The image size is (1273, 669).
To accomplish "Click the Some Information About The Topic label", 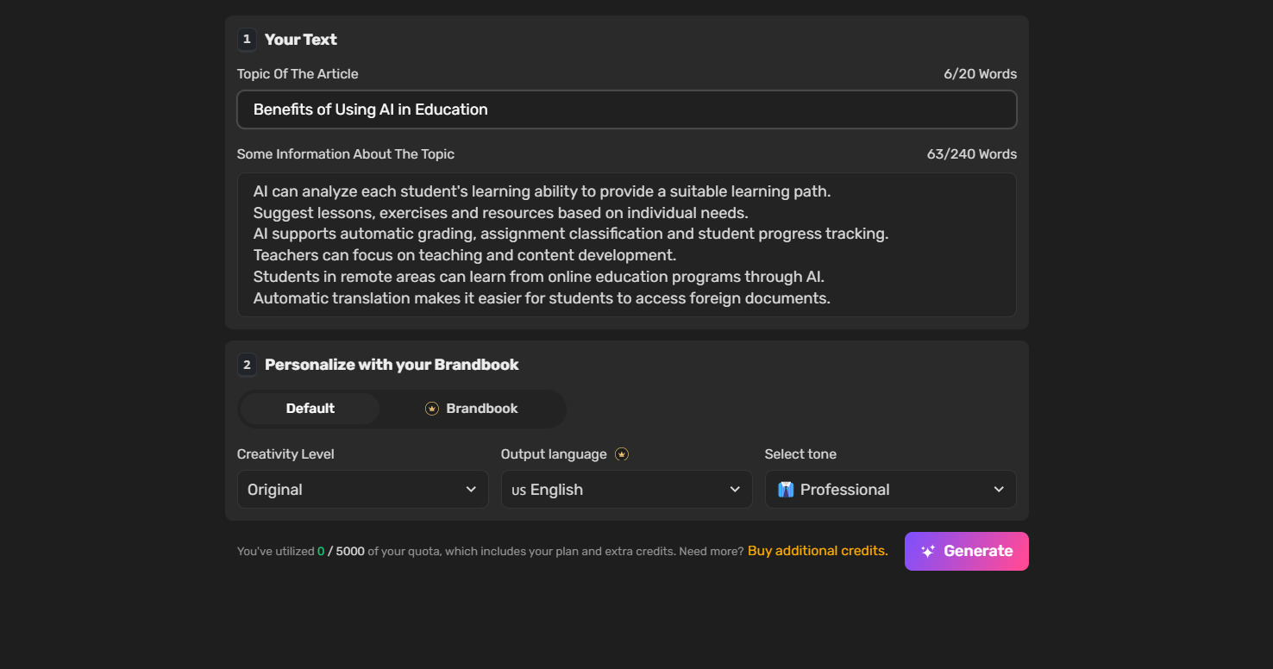I will click(x=346, y=154).
